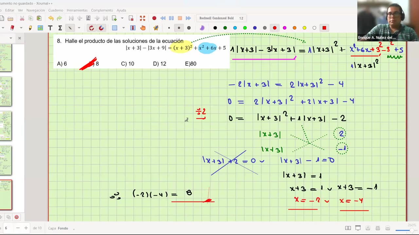
Task: Pause the audio recording playback
Action: pyautogui.click(x=171, y=18)
